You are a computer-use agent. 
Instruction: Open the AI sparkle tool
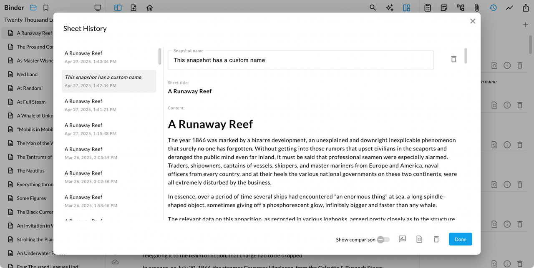pyautogui.click(x=390, y=8)
